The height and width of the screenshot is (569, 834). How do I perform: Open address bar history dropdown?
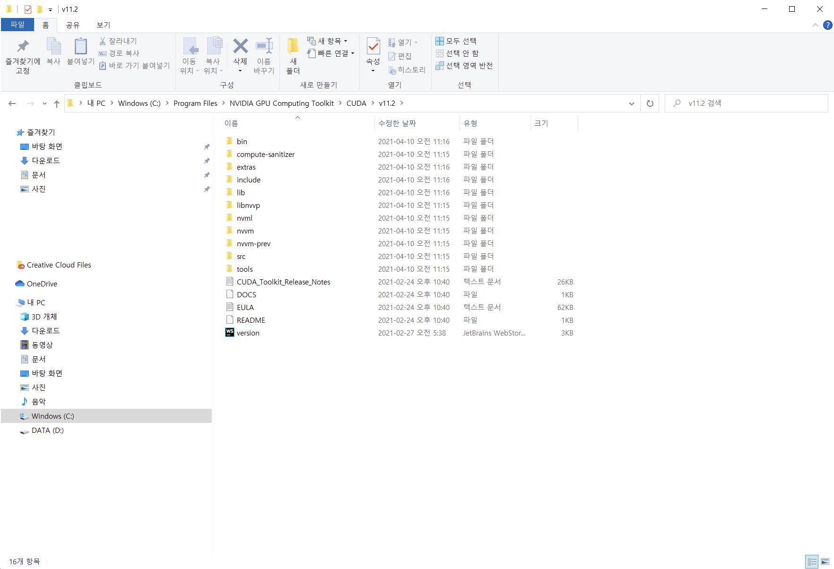coord(631,103)
